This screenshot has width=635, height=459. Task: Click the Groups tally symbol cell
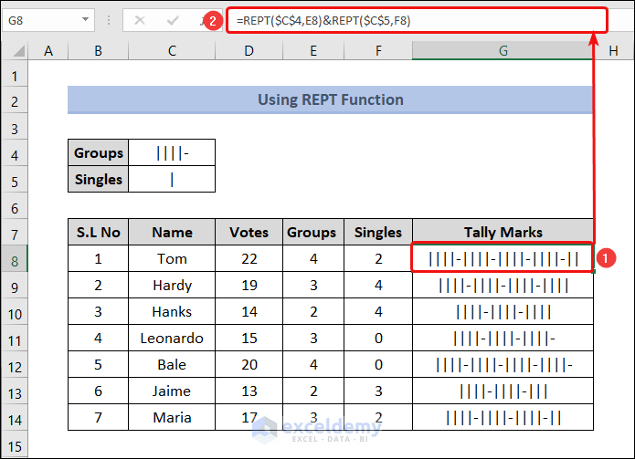172,153
